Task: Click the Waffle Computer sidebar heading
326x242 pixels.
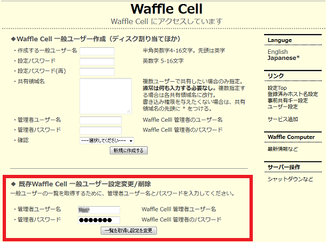Action: [291, 137]
